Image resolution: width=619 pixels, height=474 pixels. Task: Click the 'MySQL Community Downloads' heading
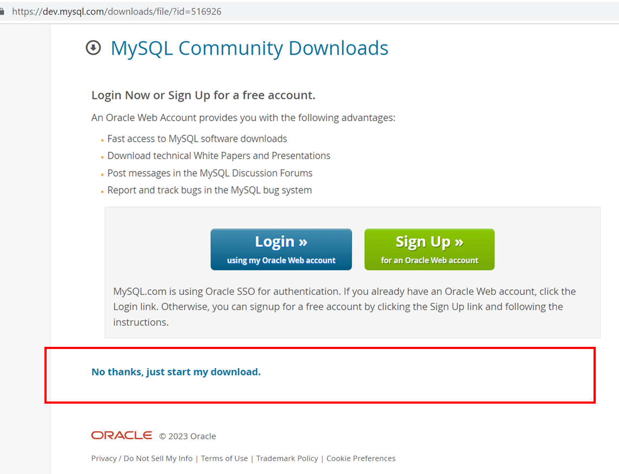click(x=249, y=48)
